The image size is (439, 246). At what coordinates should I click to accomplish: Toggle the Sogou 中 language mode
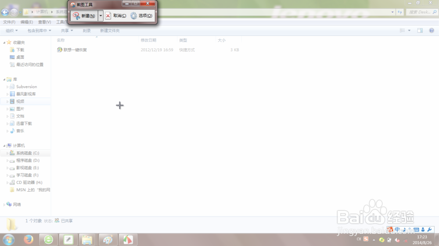pos(397,229)
